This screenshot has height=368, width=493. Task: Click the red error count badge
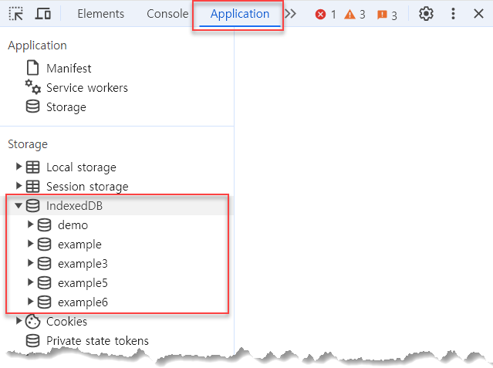[326, 15]
